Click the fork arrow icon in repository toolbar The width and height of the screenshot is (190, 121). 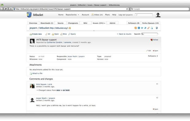[x=145, y=28]
